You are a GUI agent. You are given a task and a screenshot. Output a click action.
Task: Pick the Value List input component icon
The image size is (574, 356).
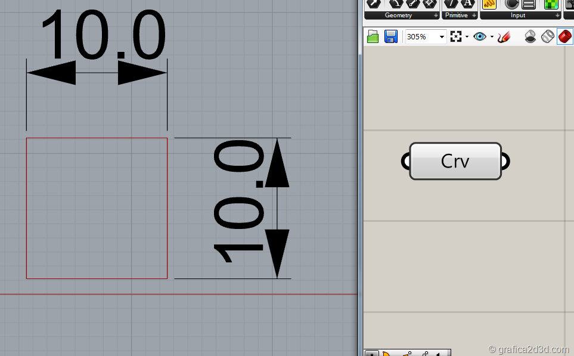pyautogui.click(x=528, y=4)
